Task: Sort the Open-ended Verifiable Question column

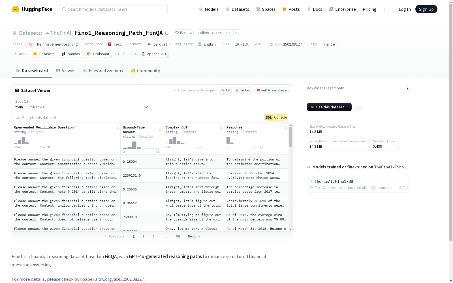Action: point(117,127)
